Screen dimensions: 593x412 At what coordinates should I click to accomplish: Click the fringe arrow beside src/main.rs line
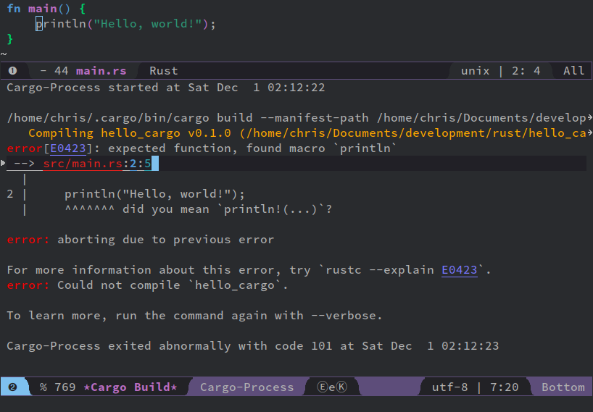[3, 163]
